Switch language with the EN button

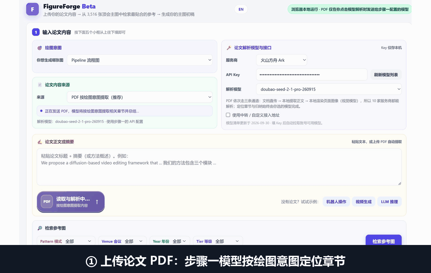(x=241, y=9)
